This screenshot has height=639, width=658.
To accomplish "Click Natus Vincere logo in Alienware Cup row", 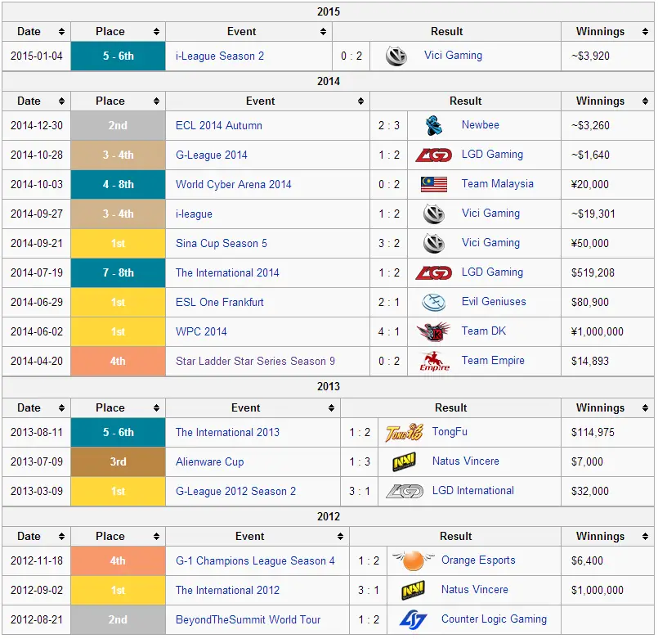I will point(404,461).
